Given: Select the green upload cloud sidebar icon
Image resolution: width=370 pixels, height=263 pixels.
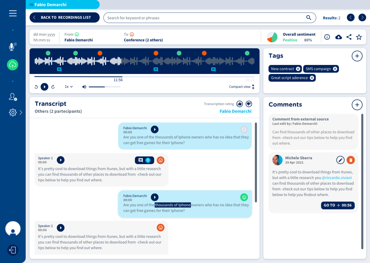Looking at the screenshot, I should tap(12, 65).
